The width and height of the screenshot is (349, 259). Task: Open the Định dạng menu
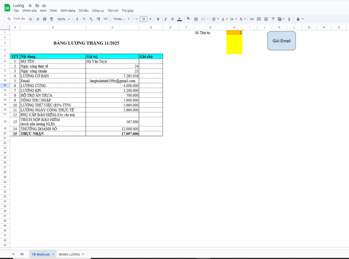[x=68, y=11]
